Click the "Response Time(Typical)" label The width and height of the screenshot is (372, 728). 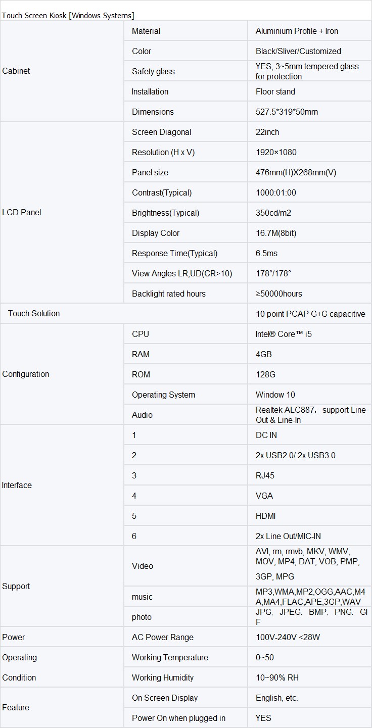click(x=174, y=253)
